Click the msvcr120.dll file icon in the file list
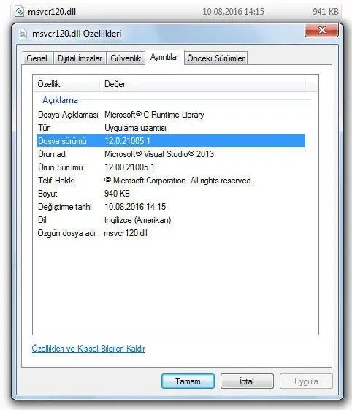This screenshot has height=410, width=352. pyautogui.click(x=19, y=12)
